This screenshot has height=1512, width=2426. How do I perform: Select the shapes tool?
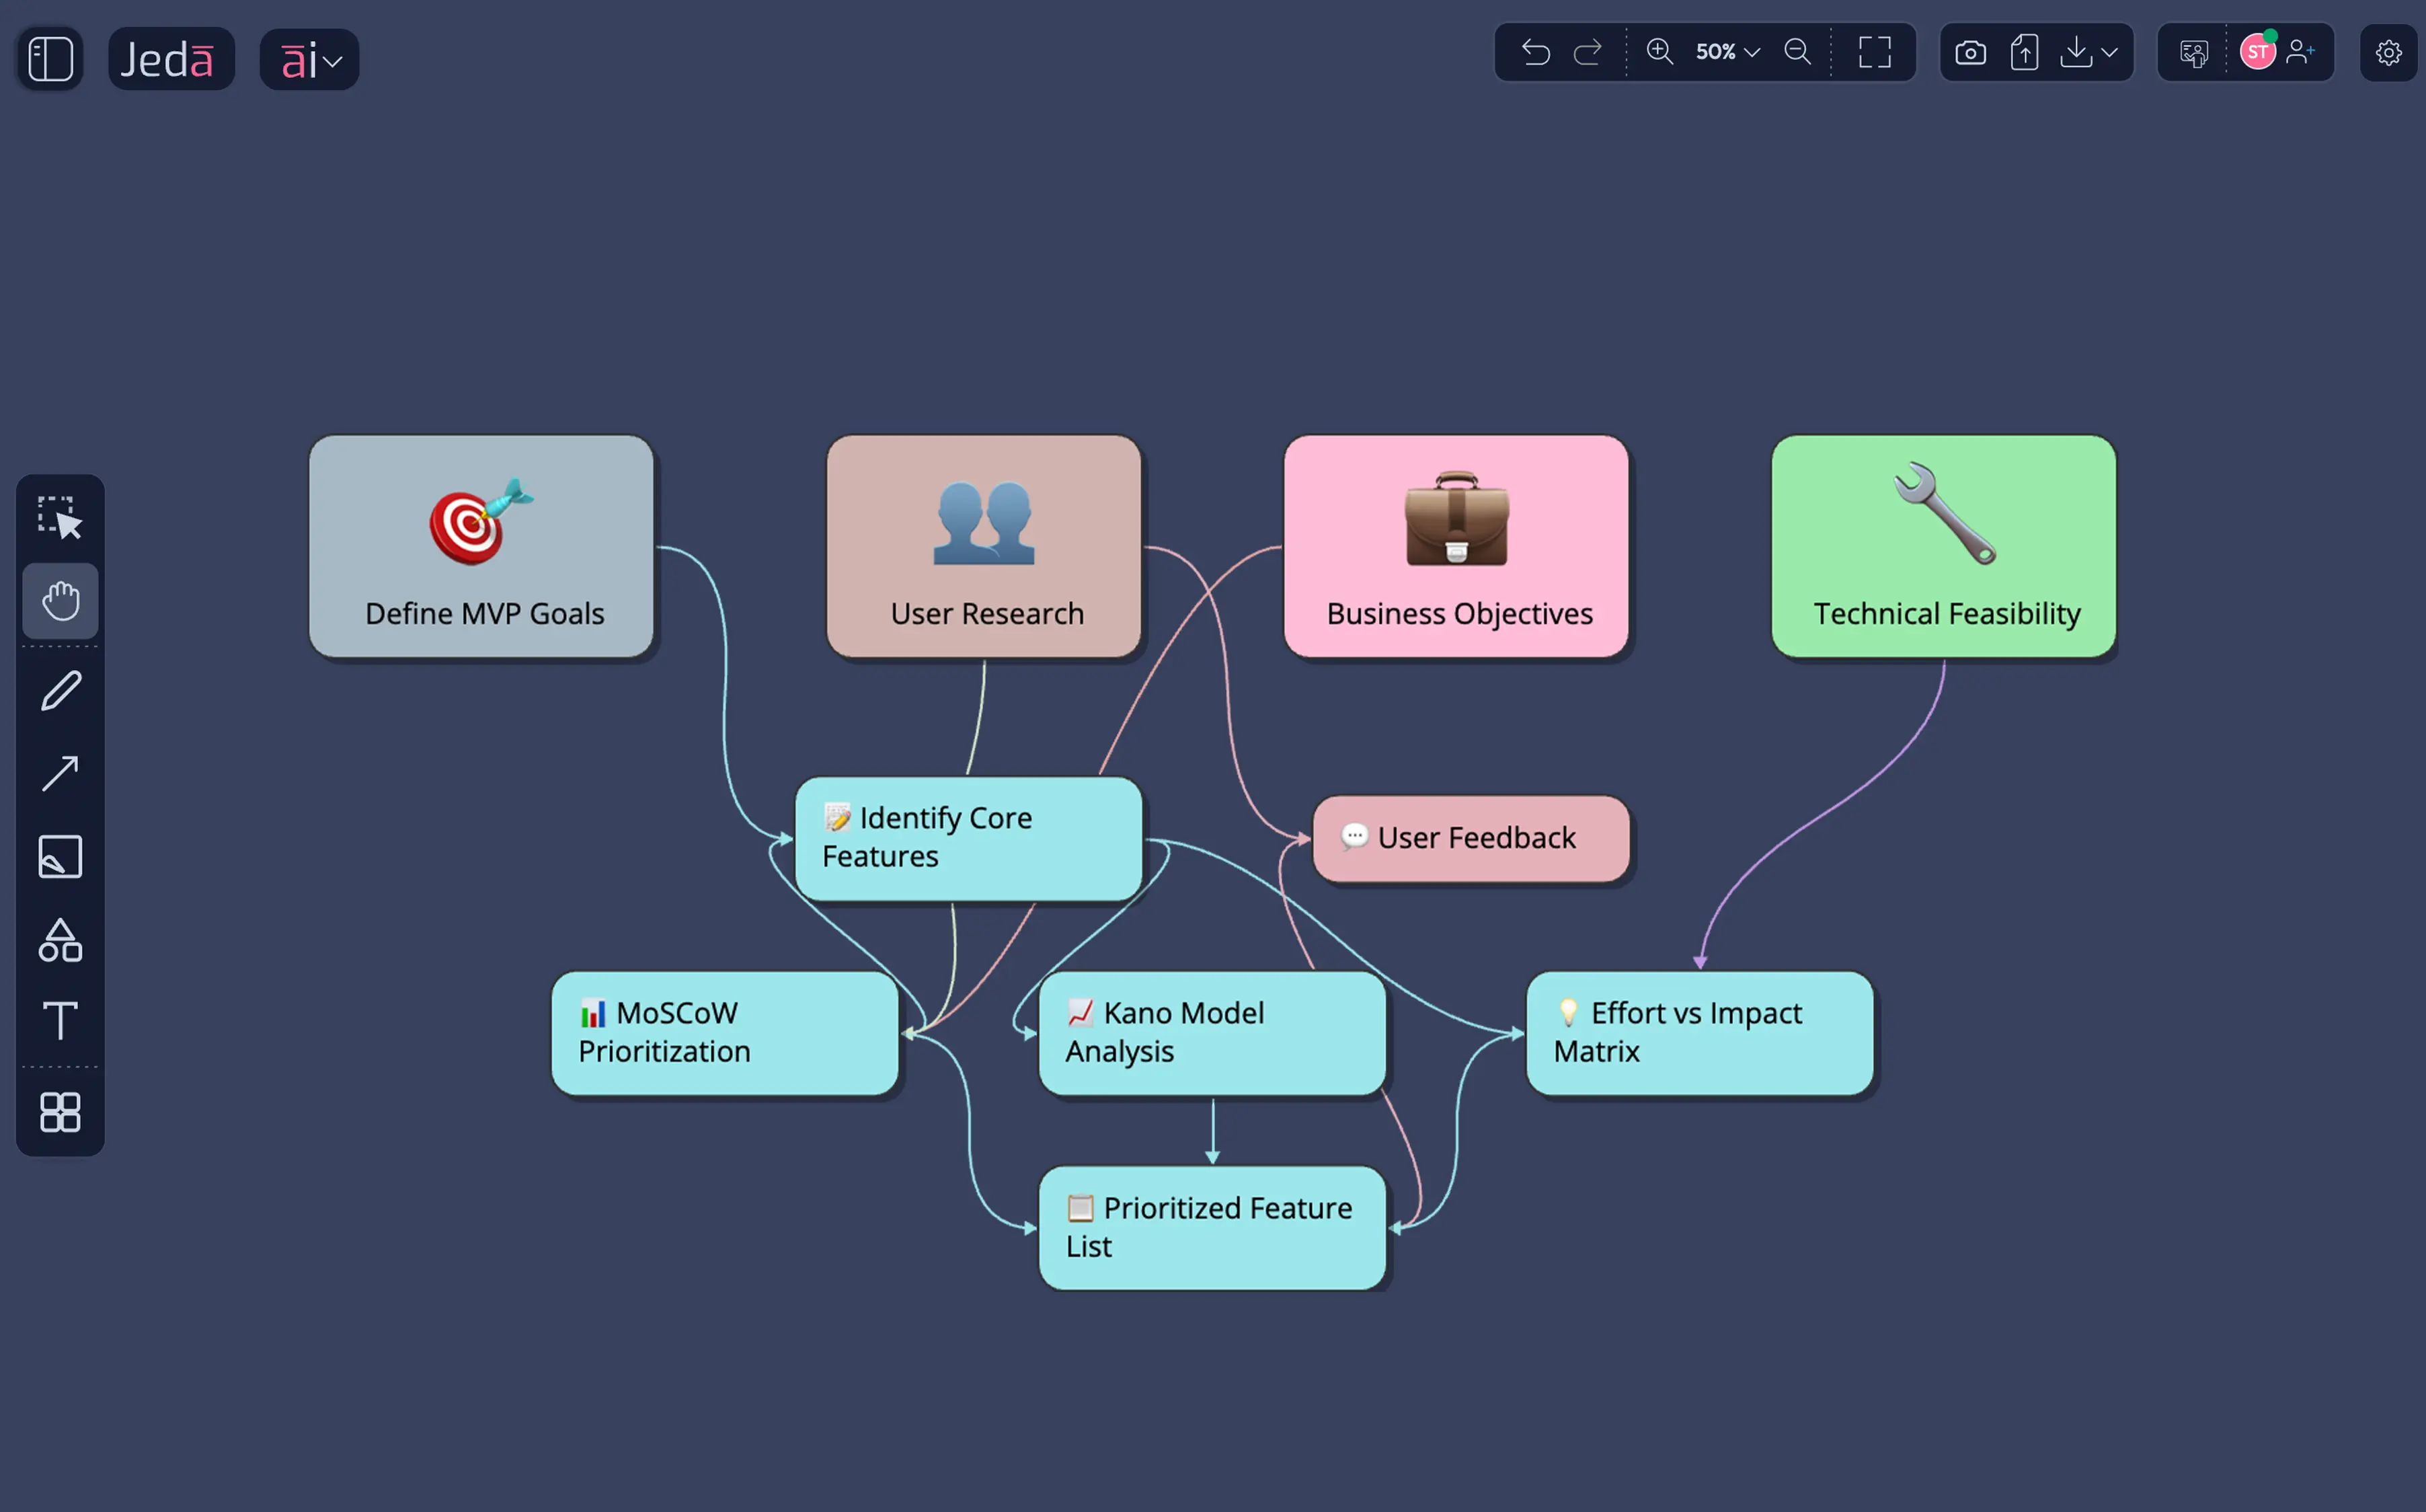pos(60,940)
